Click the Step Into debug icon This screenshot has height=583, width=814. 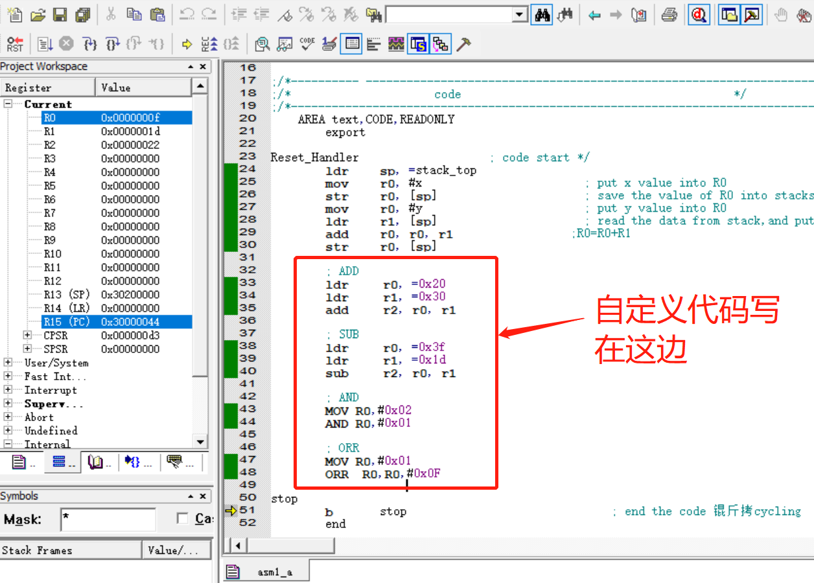pos(90,44)
